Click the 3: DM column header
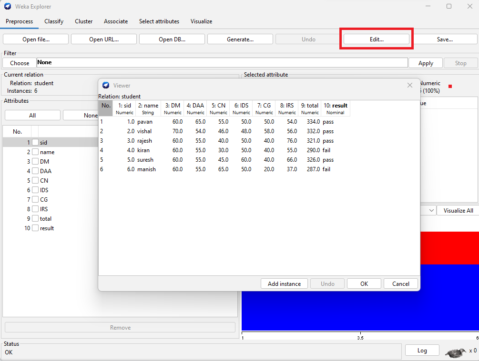 point(173,108)
